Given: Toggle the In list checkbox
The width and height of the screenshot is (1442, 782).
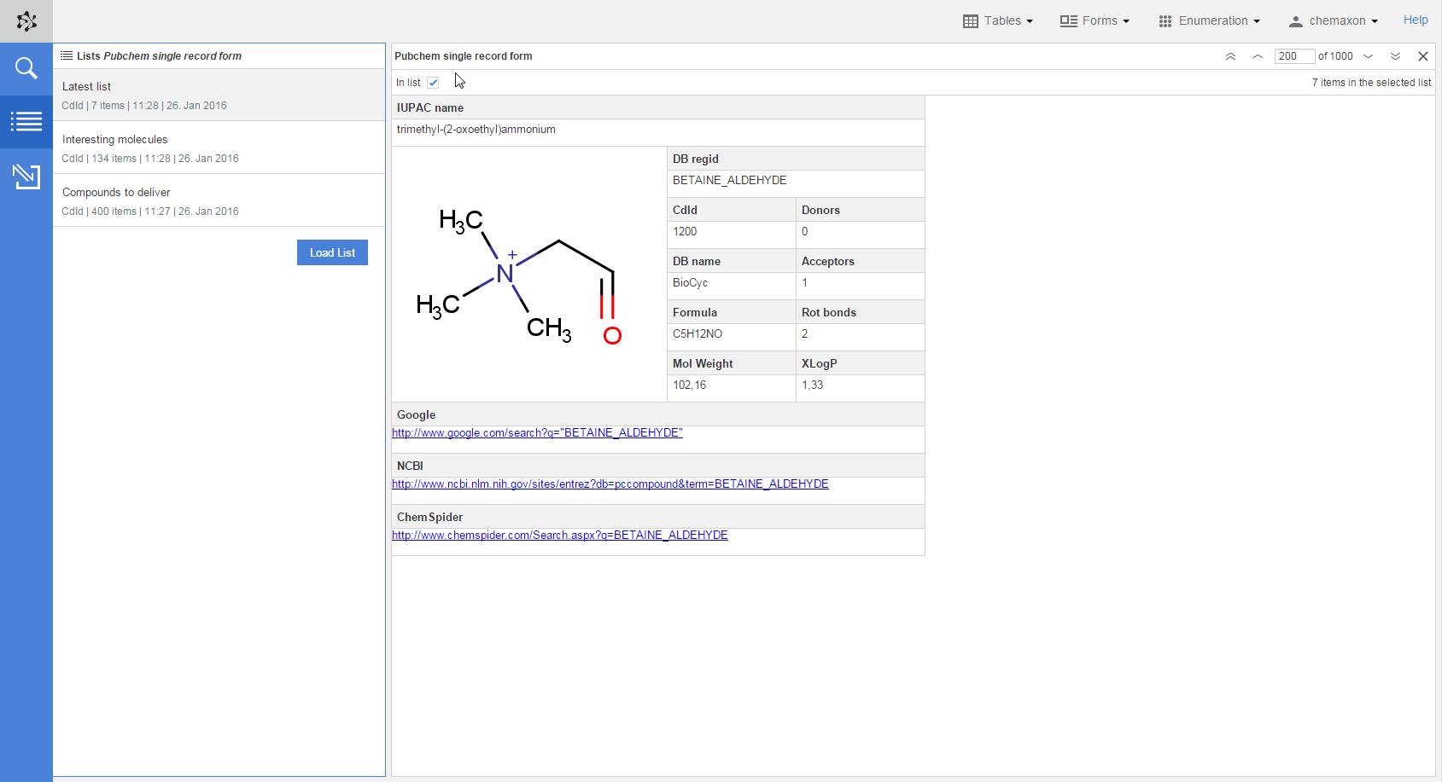Looking at the screenshot, I should [x=433, y=83].
